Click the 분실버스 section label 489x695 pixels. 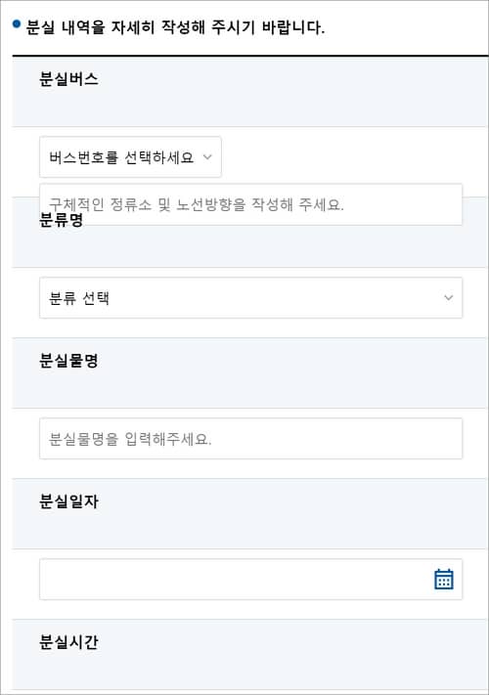[68, 79]
